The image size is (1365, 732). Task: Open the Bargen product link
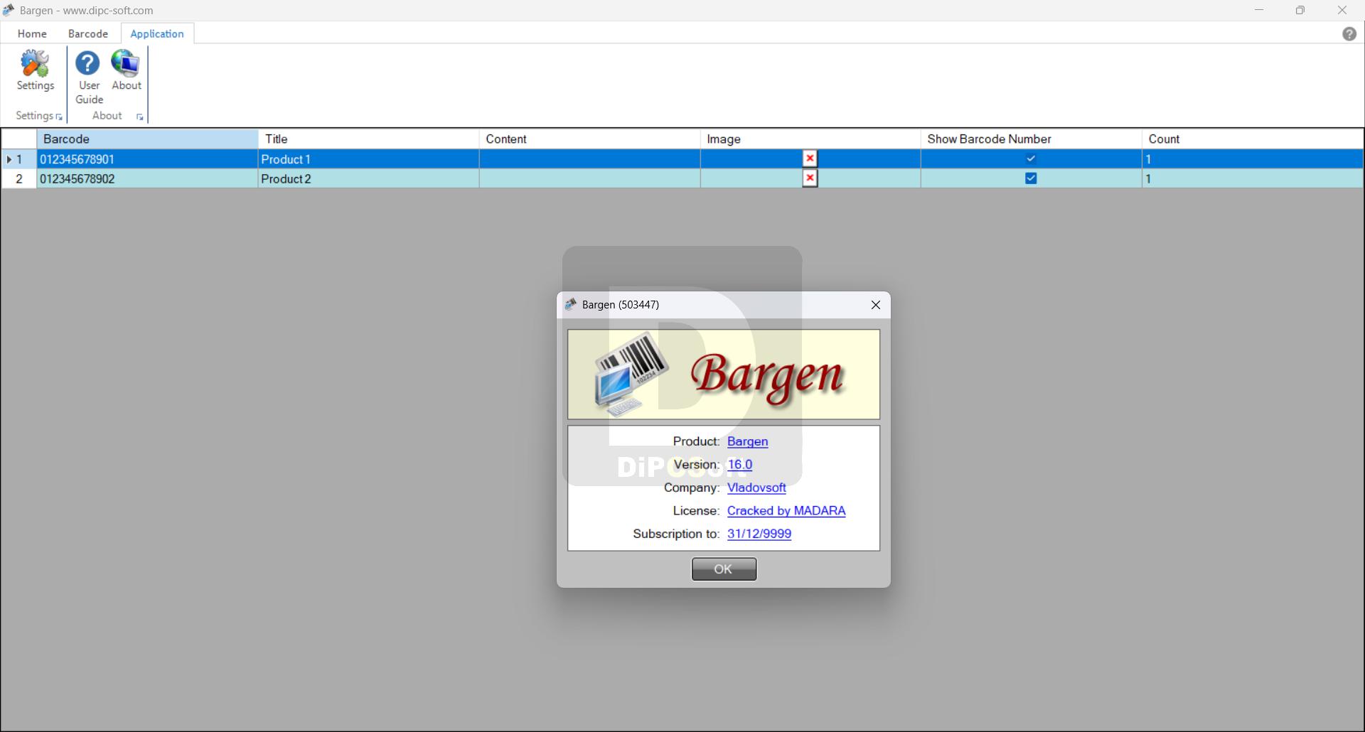tap(747, 441)
